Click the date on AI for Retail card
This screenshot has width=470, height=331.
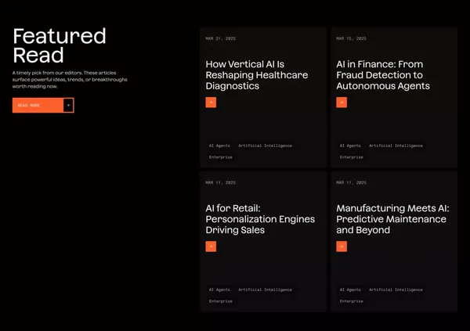coord(221,182)
